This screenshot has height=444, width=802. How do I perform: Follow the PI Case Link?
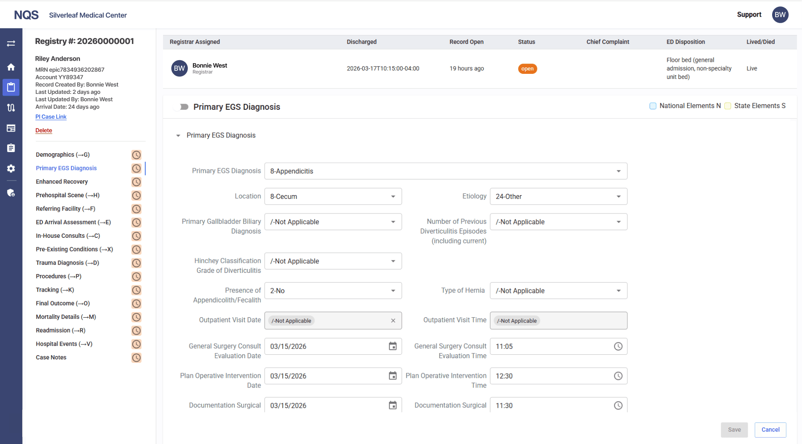(51, 117)
